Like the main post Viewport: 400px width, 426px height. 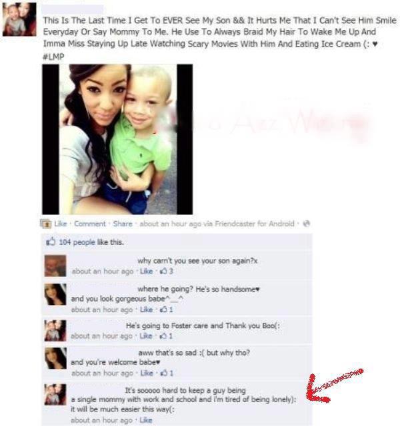pyautogui.click(x=61, y=224)
